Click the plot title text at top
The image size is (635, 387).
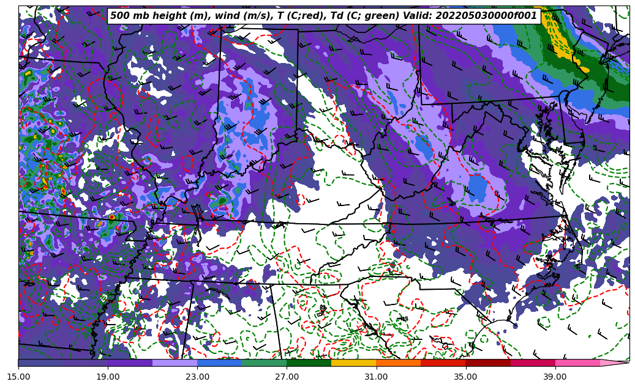tap(323, 16)
